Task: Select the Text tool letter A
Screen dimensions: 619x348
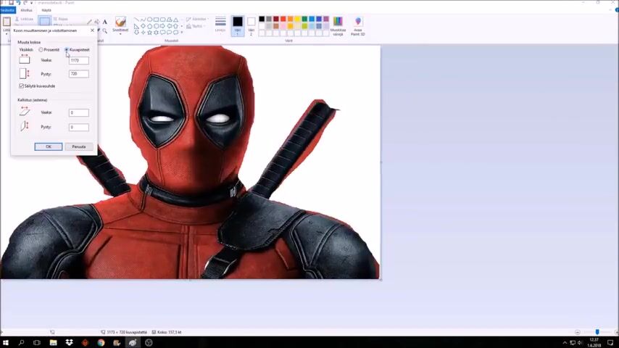Action: [x=104, y=22]
